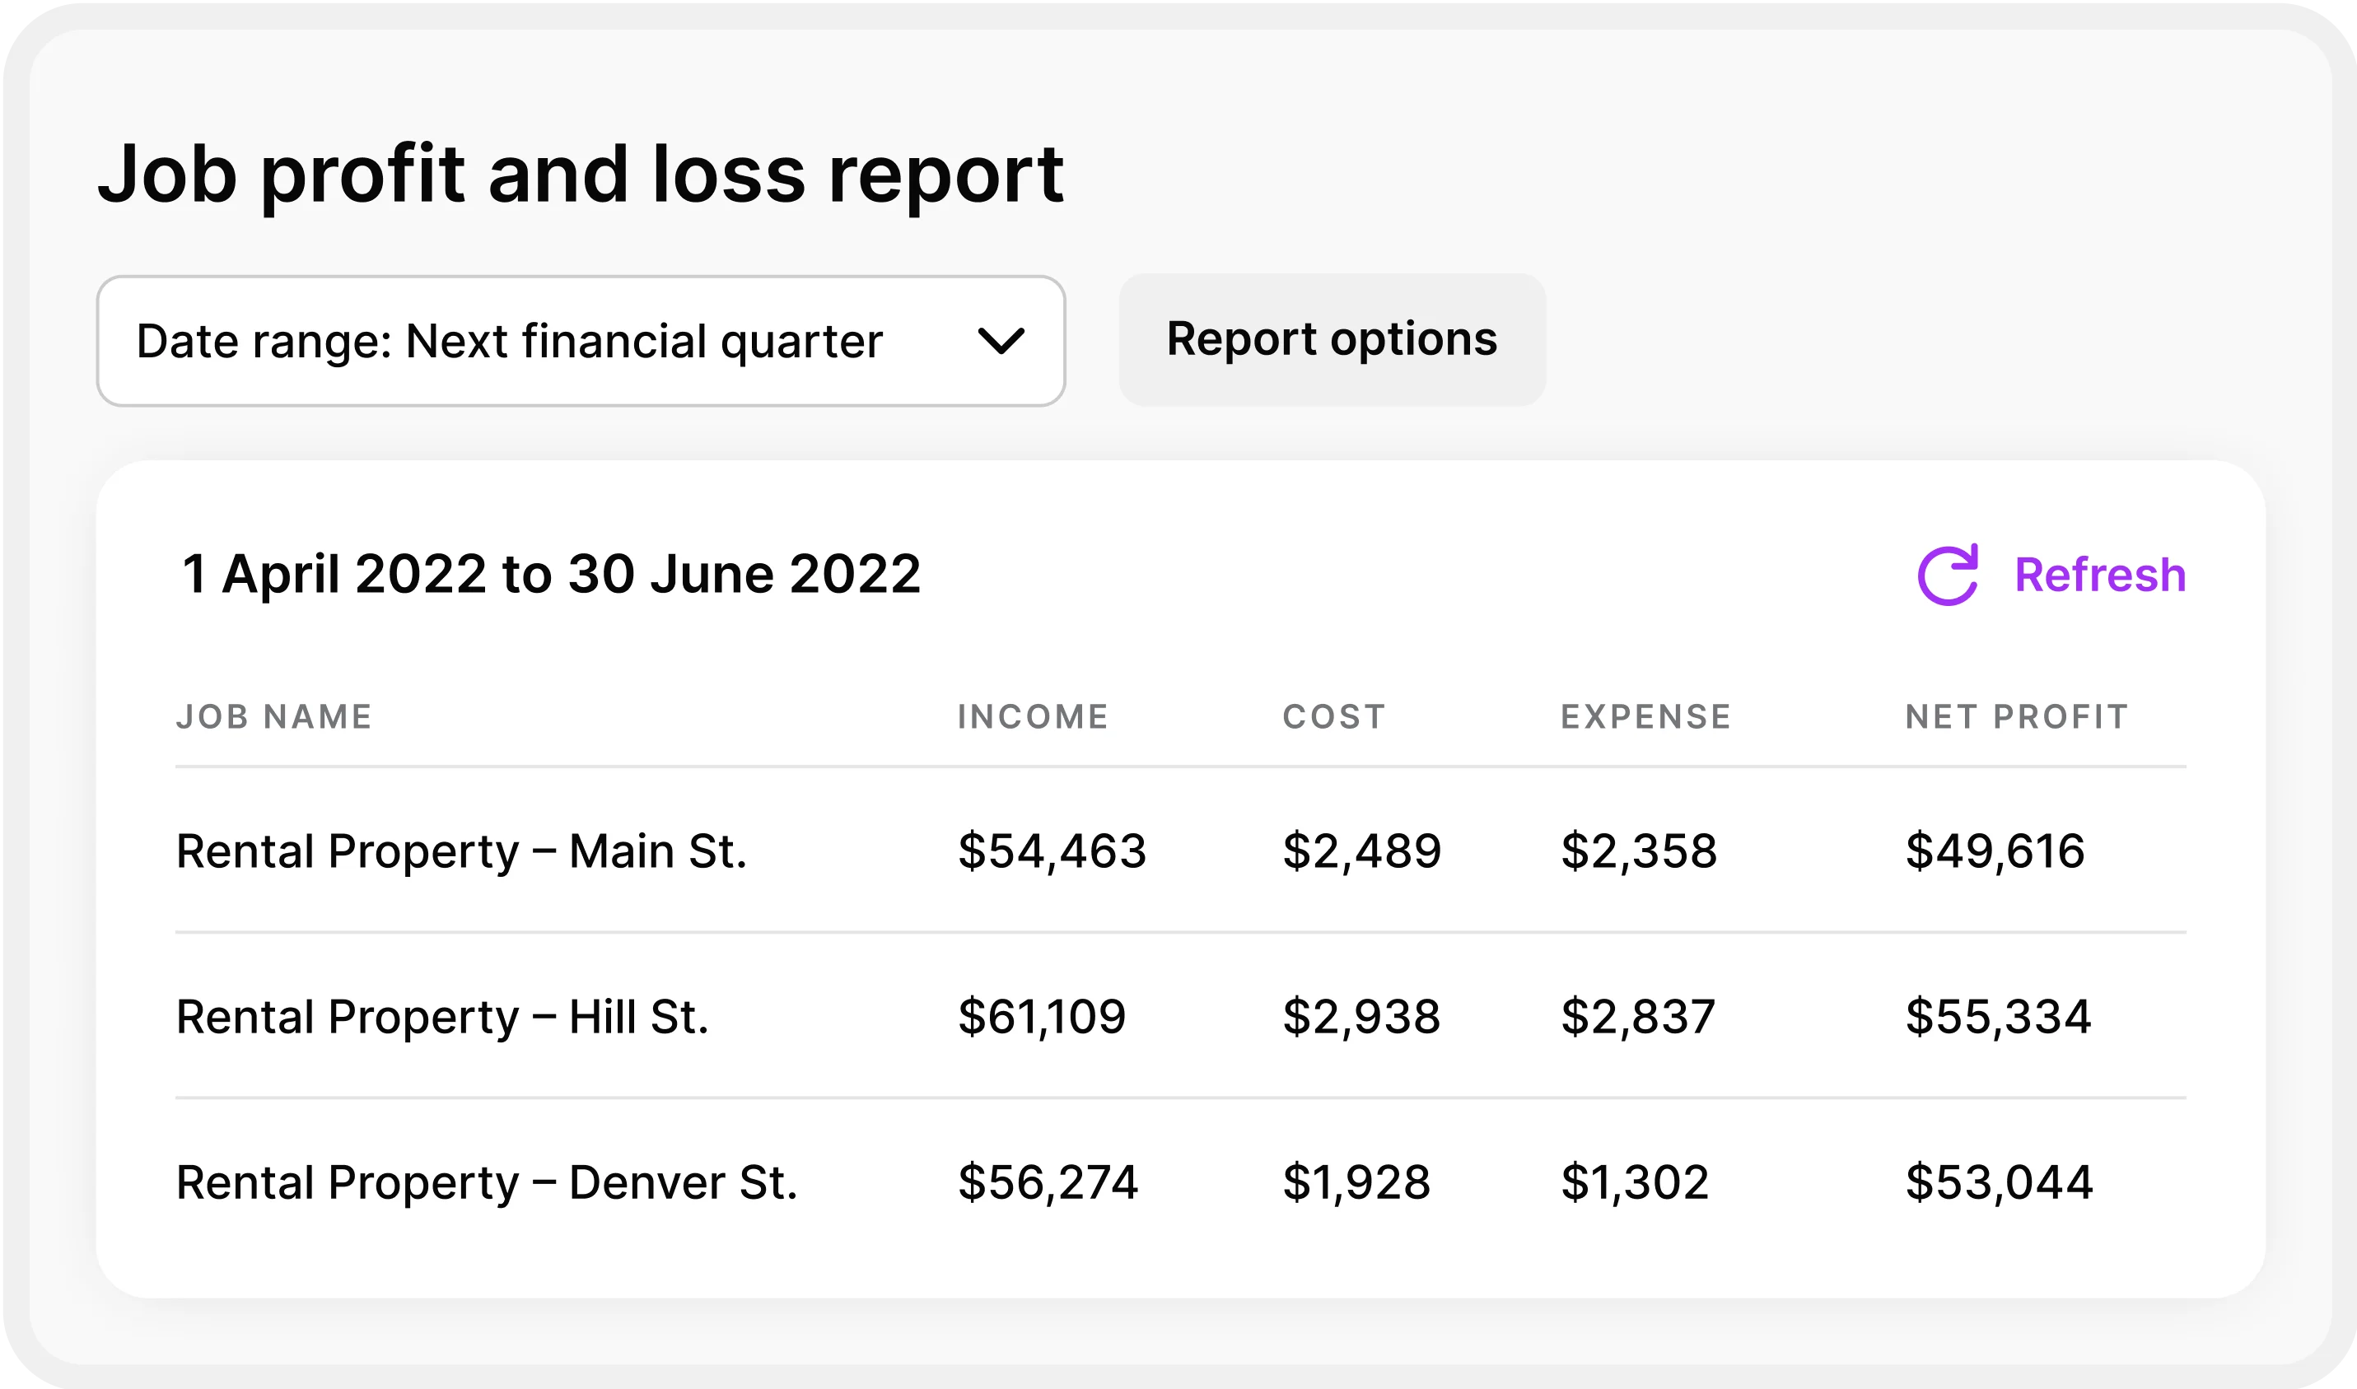The width and height of the screenshot is (2357, 1389).
Task: Select Denver St. net profit $53,044
Action: 1999,1182
